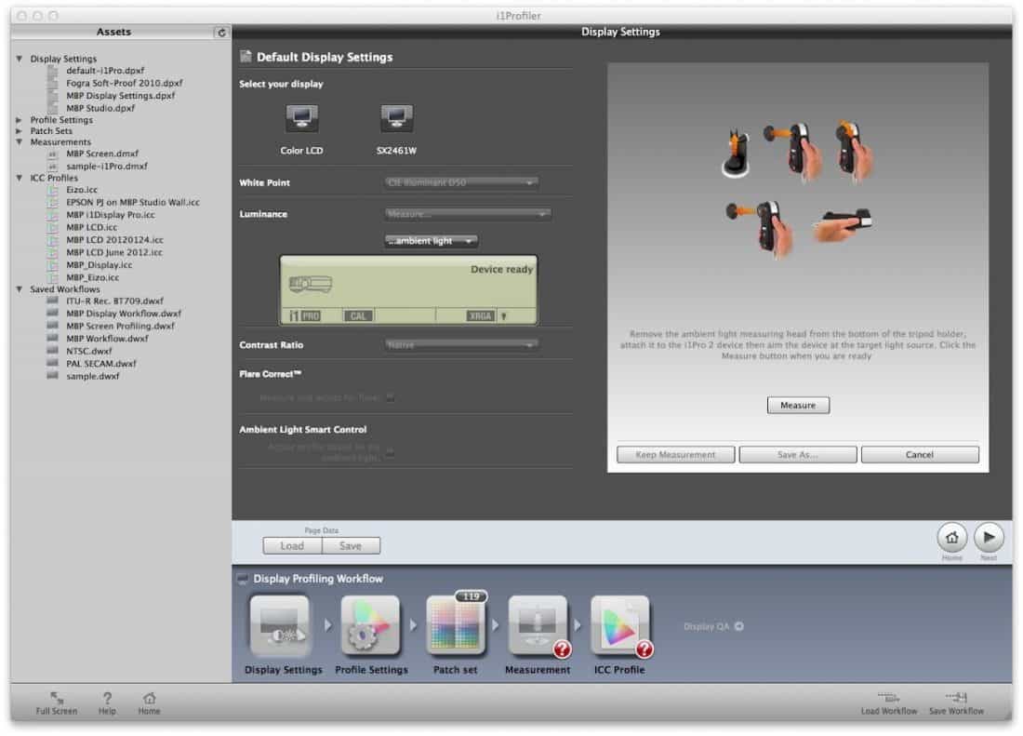The height and width of the screenshot is (736, 1023).
Task: Click the Full Screen icon
Action: [57, 698]
